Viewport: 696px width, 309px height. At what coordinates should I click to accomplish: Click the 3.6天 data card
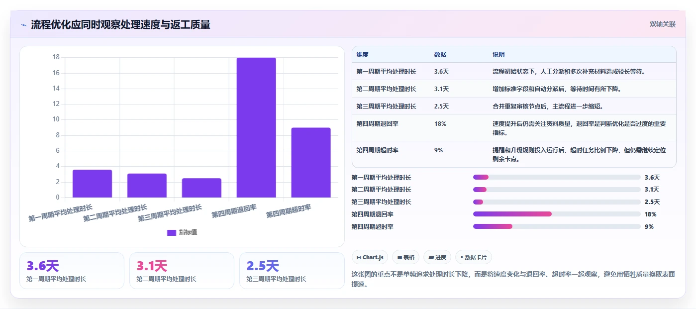click(x=72, y=271)
